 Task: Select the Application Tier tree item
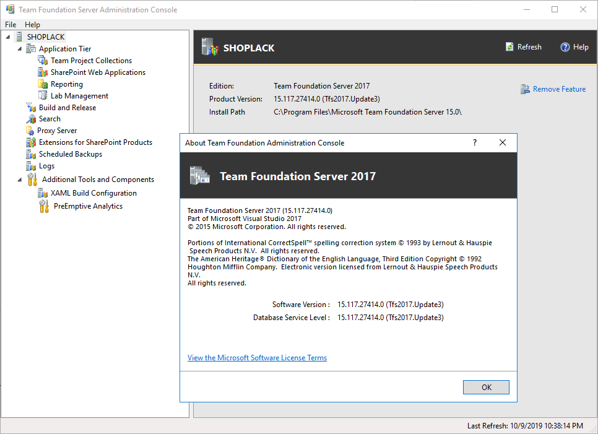coord(65,49)
